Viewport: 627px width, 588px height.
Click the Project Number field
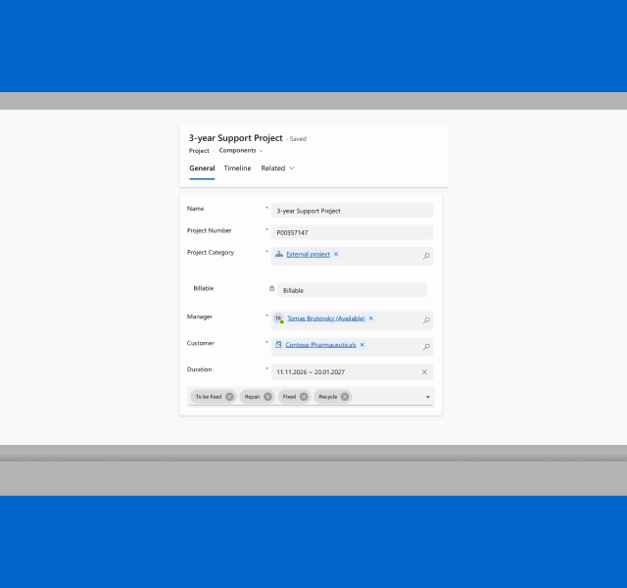pos(353,232)
